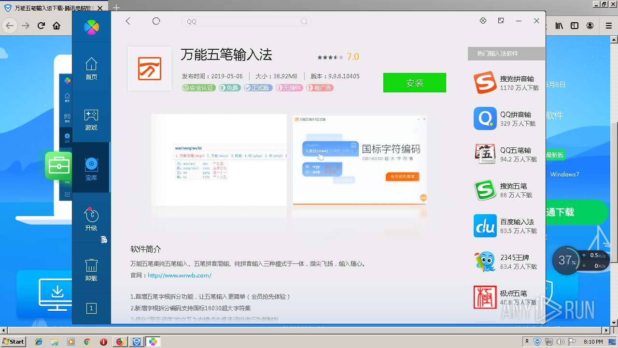The image size is (618, 348).
Task: Click the colorful software manager logo
Action: pos(91,27)
